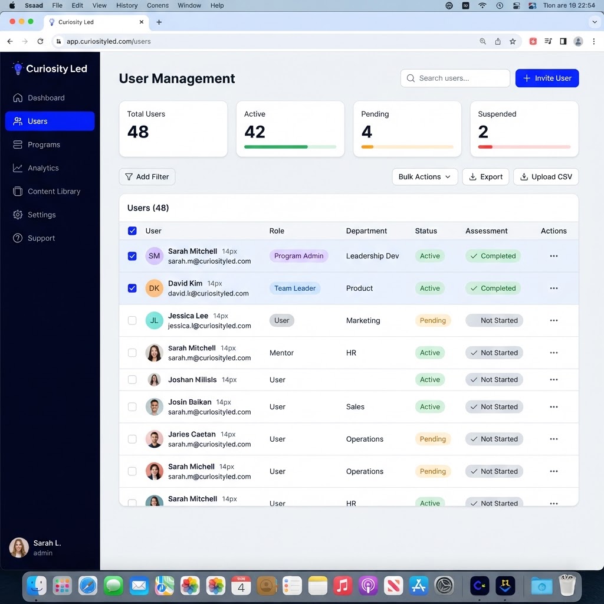The width and height of the screenshot is (604, 604).
Task: Click the Add Filter button
Action: 147,177
